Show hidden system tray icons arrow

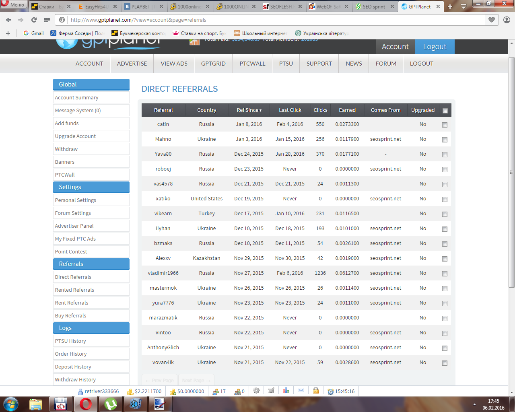coord(474,404)
